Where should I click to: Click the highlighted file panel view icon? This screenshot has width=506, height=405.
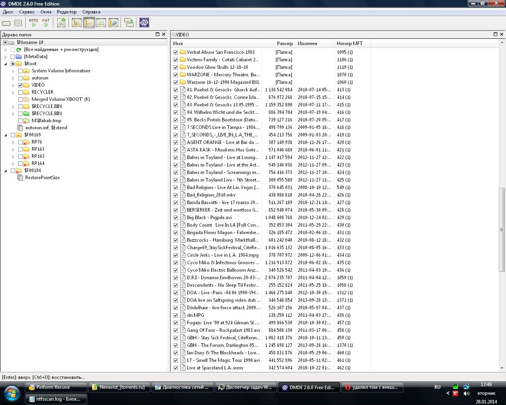click(x=89, y=23)
